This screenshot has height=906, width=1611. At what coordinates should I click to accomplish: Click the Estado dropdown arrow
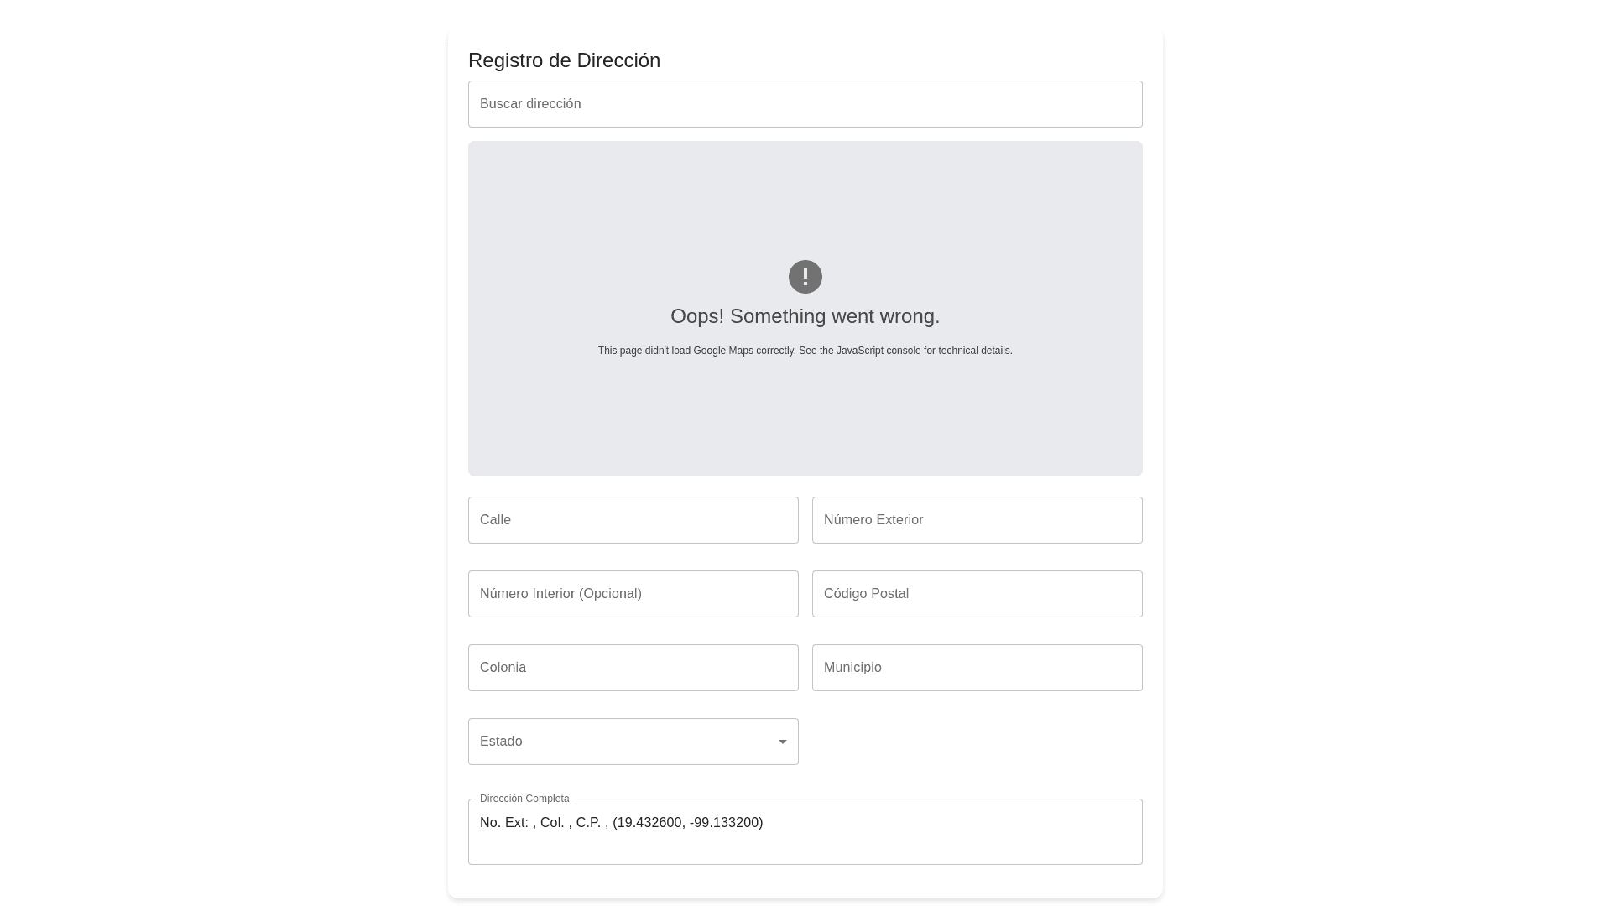coord(783,742)
